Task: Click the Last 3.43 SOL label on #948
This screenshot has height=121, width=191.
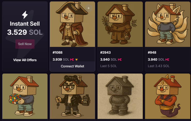Action: pyautogui.click(x=158, y=66)
